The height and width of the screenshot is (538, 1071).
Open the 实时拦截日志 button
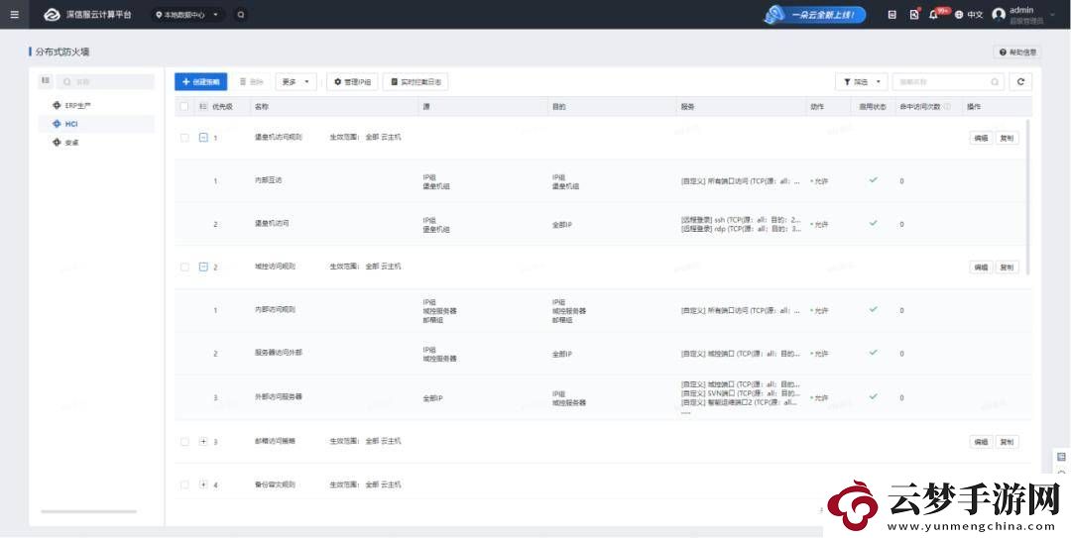416,82
